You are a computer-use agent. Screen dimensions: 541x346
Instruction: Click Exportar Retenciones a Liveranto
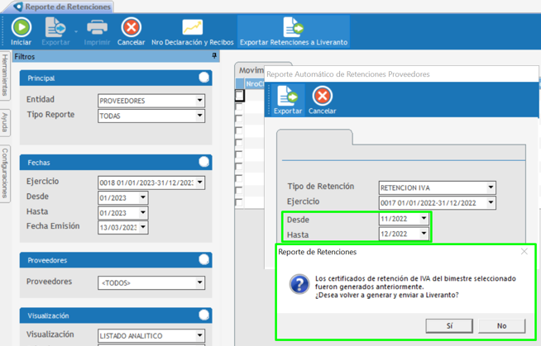click(294, 31)
